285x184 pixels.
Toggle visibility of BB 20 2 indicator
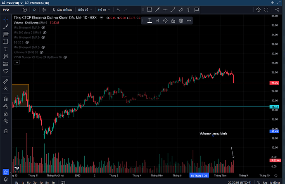(x=27, y=42)
